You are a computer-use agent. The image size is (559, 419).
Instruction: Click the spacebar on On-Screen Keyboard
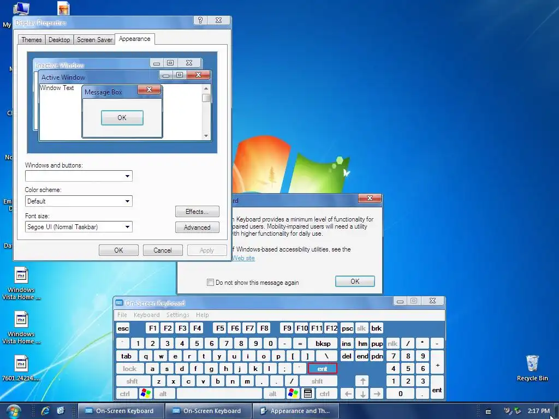point(219,394)
